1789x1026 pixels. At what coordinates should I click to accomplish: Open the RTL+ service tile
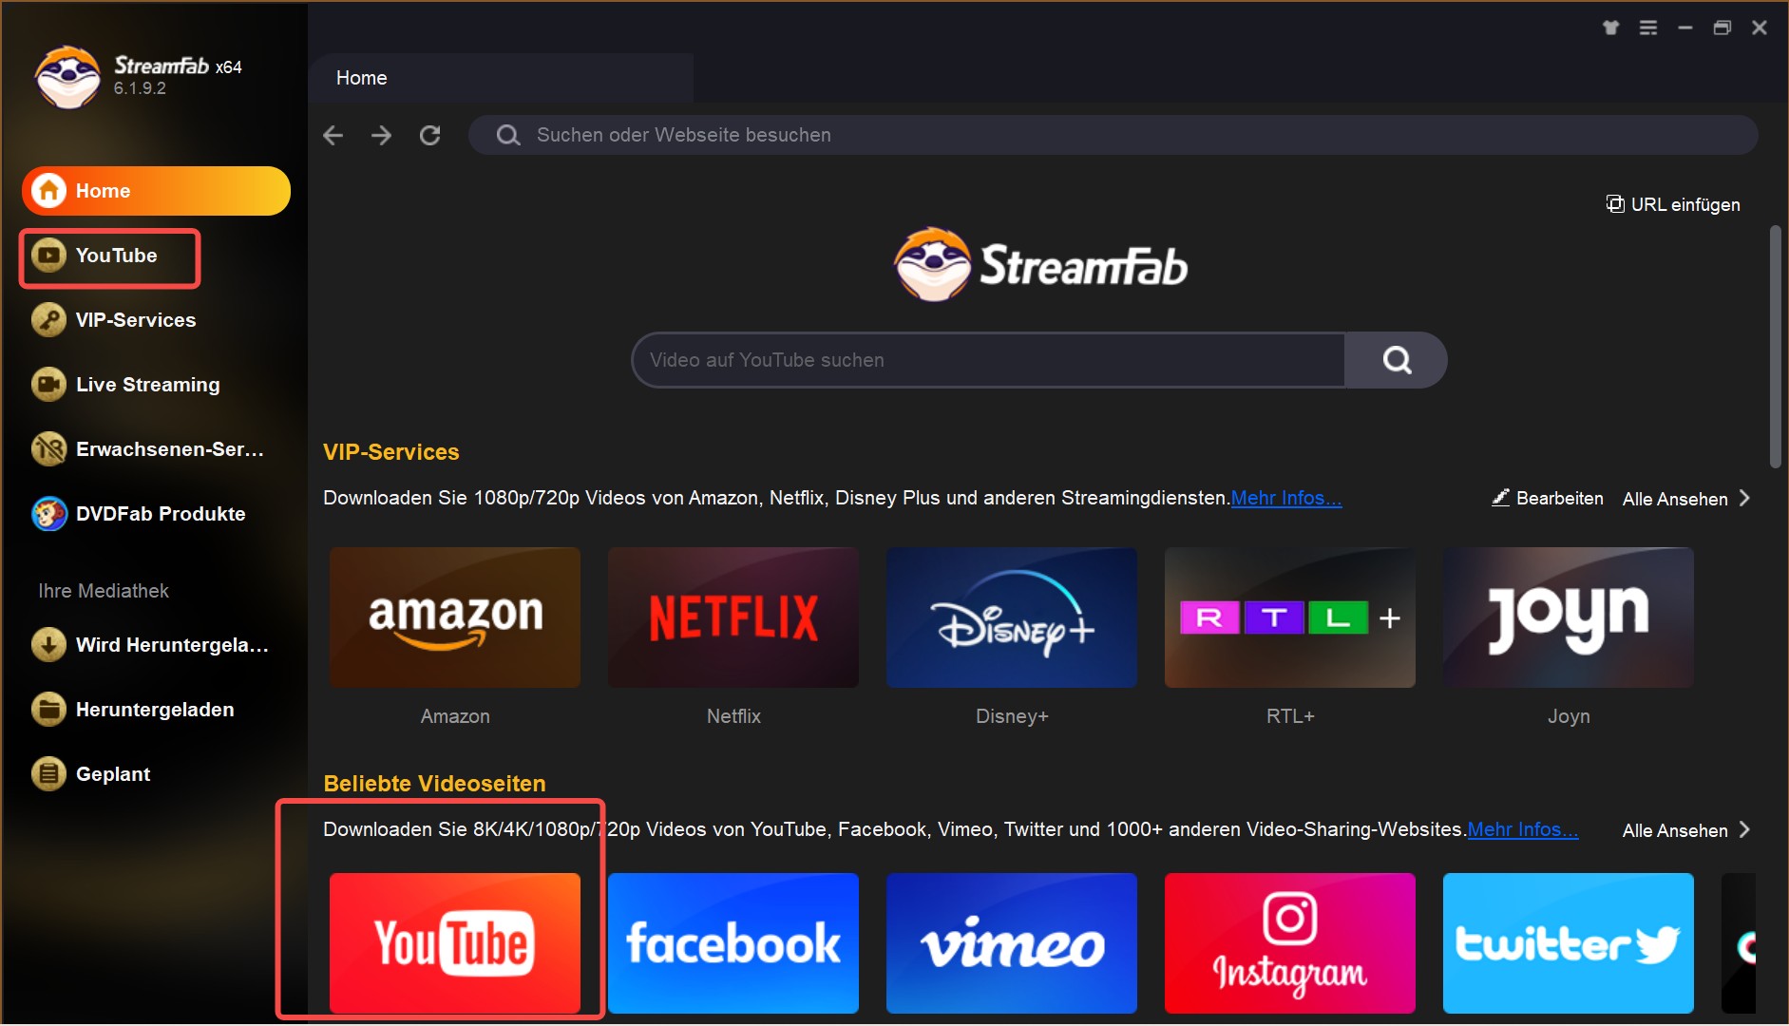1290,617
